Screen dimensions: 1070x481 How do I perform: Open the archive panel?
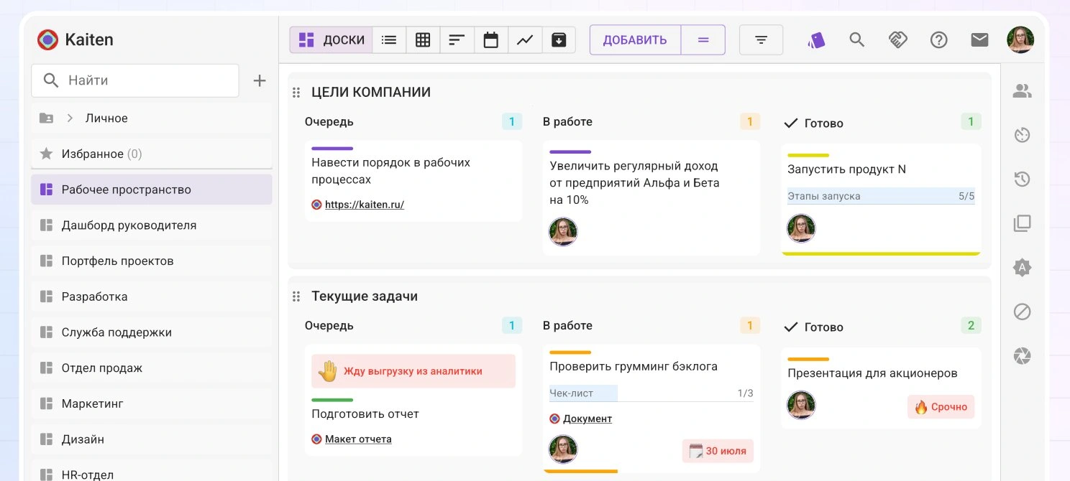click(559, 39)
